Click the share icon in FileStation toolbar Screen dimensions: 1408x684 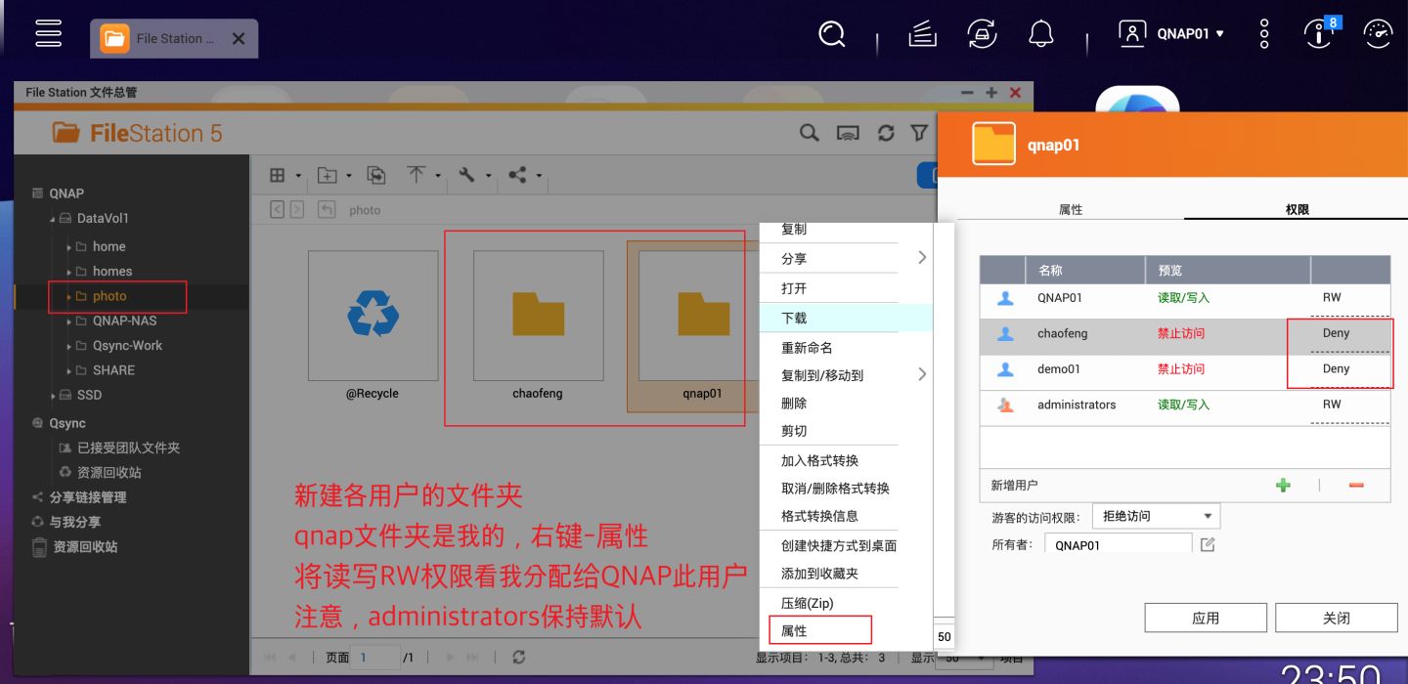516,174
